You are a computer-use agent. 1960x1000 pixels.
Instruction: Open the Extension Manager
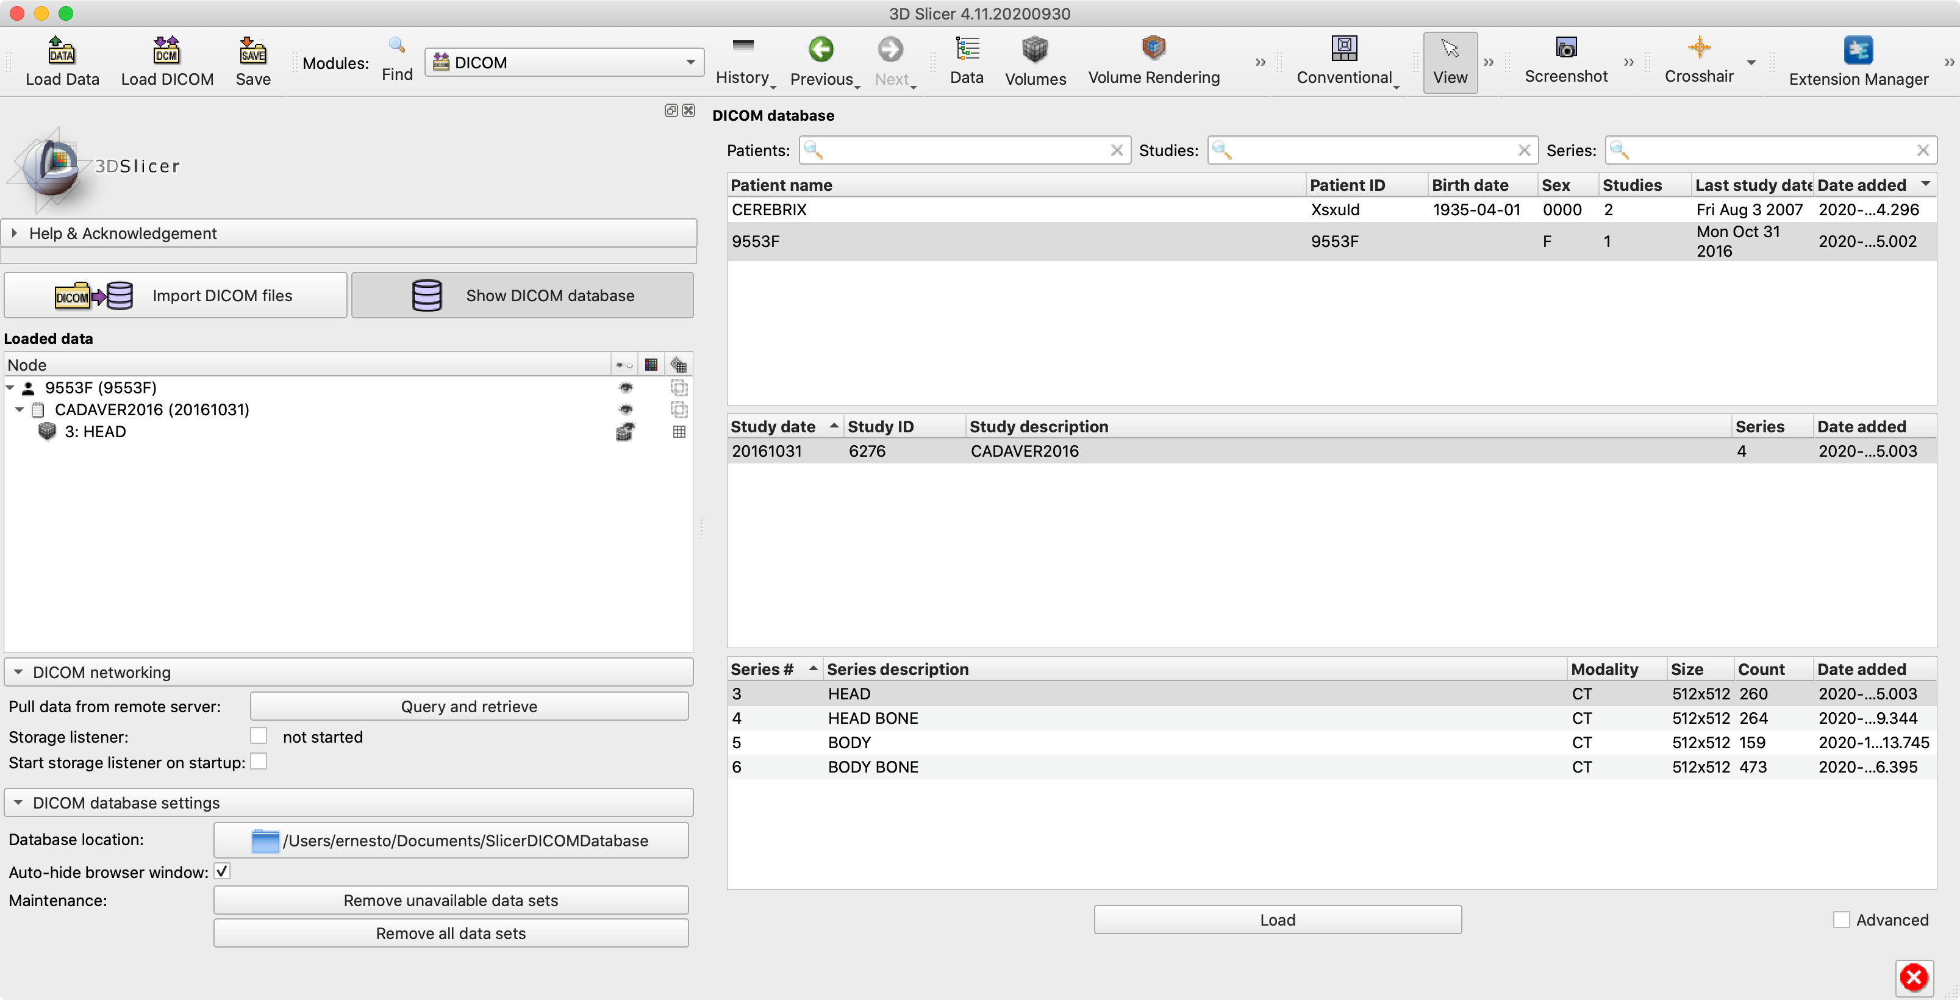1858,62
